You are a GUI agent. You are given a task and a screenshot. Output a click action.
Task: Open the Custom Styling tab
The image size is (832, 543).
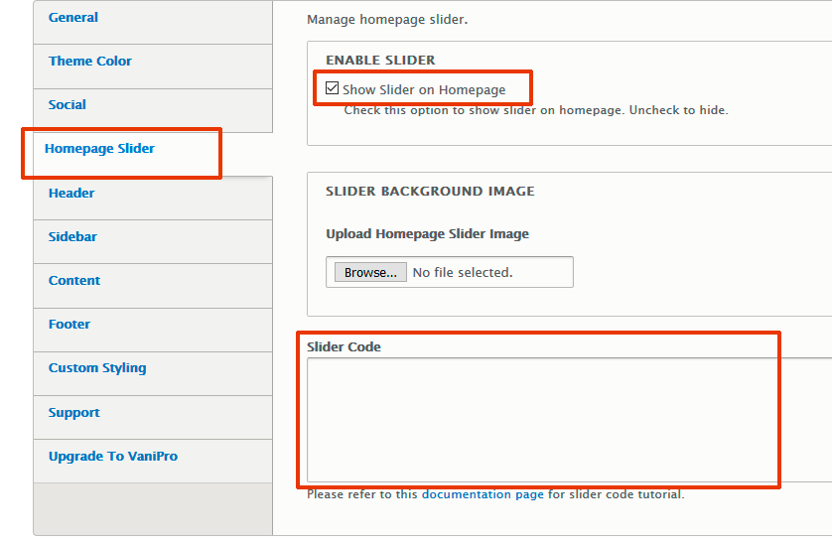[x=97, y=368]
